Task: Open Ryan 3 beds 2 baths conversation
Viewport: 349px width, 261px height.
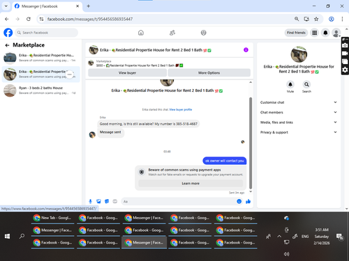Action: (41, 90)
